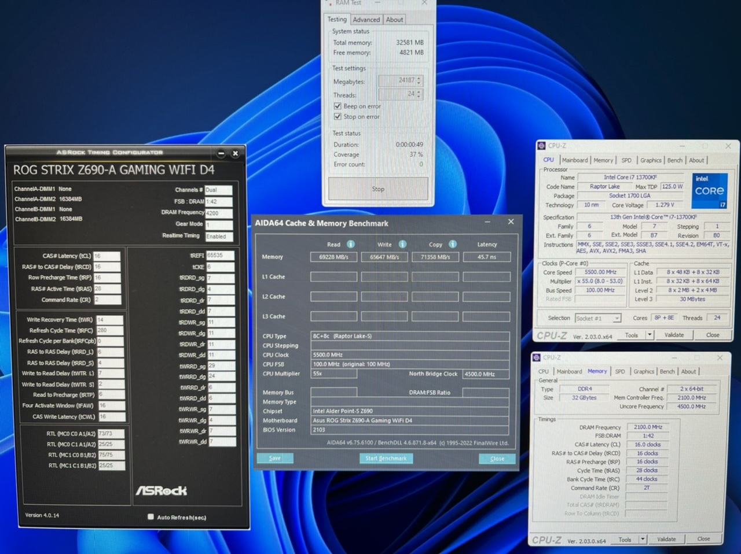Click Close button in AIDA64 benchmark

497,459
